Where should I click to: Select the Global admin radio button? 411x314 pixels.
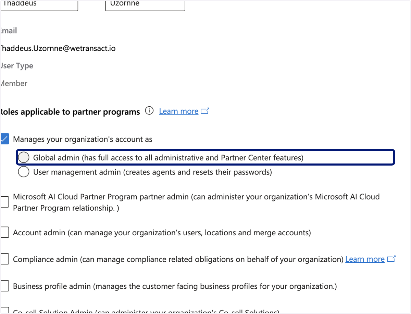click(x=24, y=157)
